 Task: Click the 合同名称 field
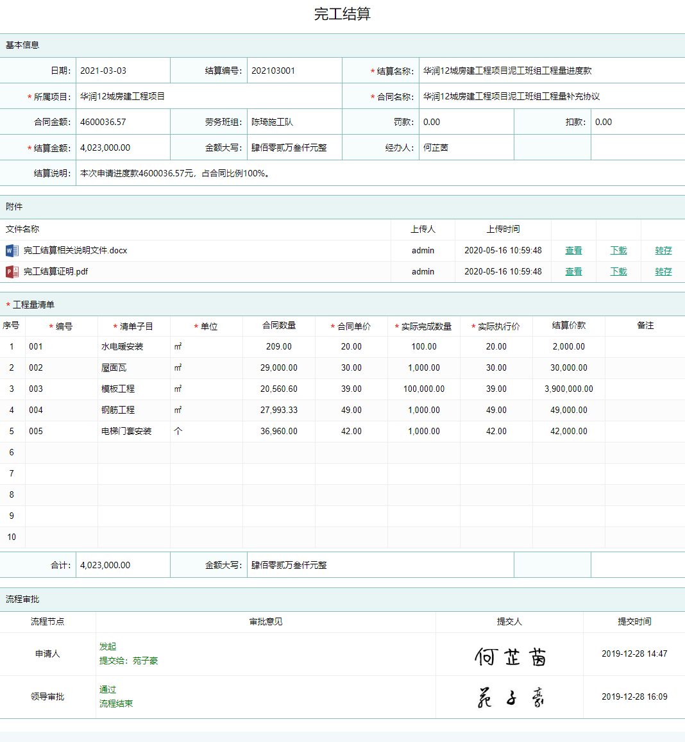coord(552,97)
